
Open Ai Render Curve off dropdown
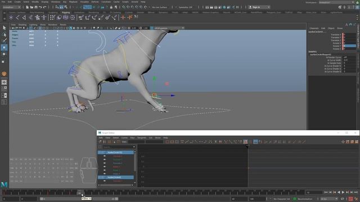pos(349,57)
